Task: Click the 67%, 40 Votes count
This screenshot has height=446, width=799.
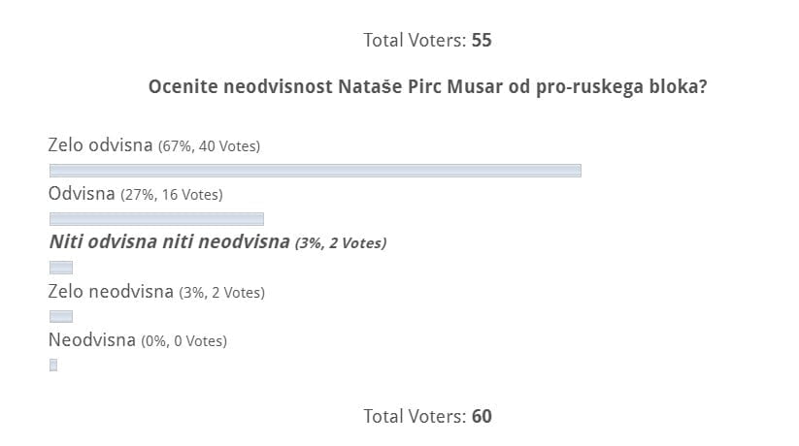Action: (209, 146)
